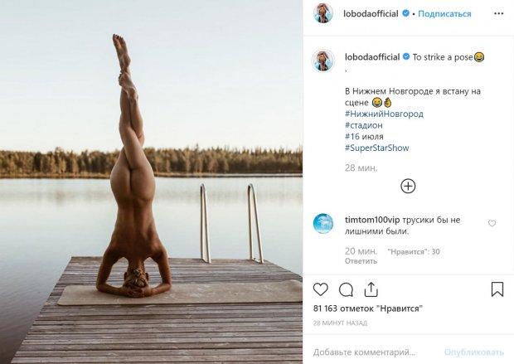Screen dimensions: 514x364
Task: Open the #SuperStarShow hashtag link
Action: tap(376, 148)
